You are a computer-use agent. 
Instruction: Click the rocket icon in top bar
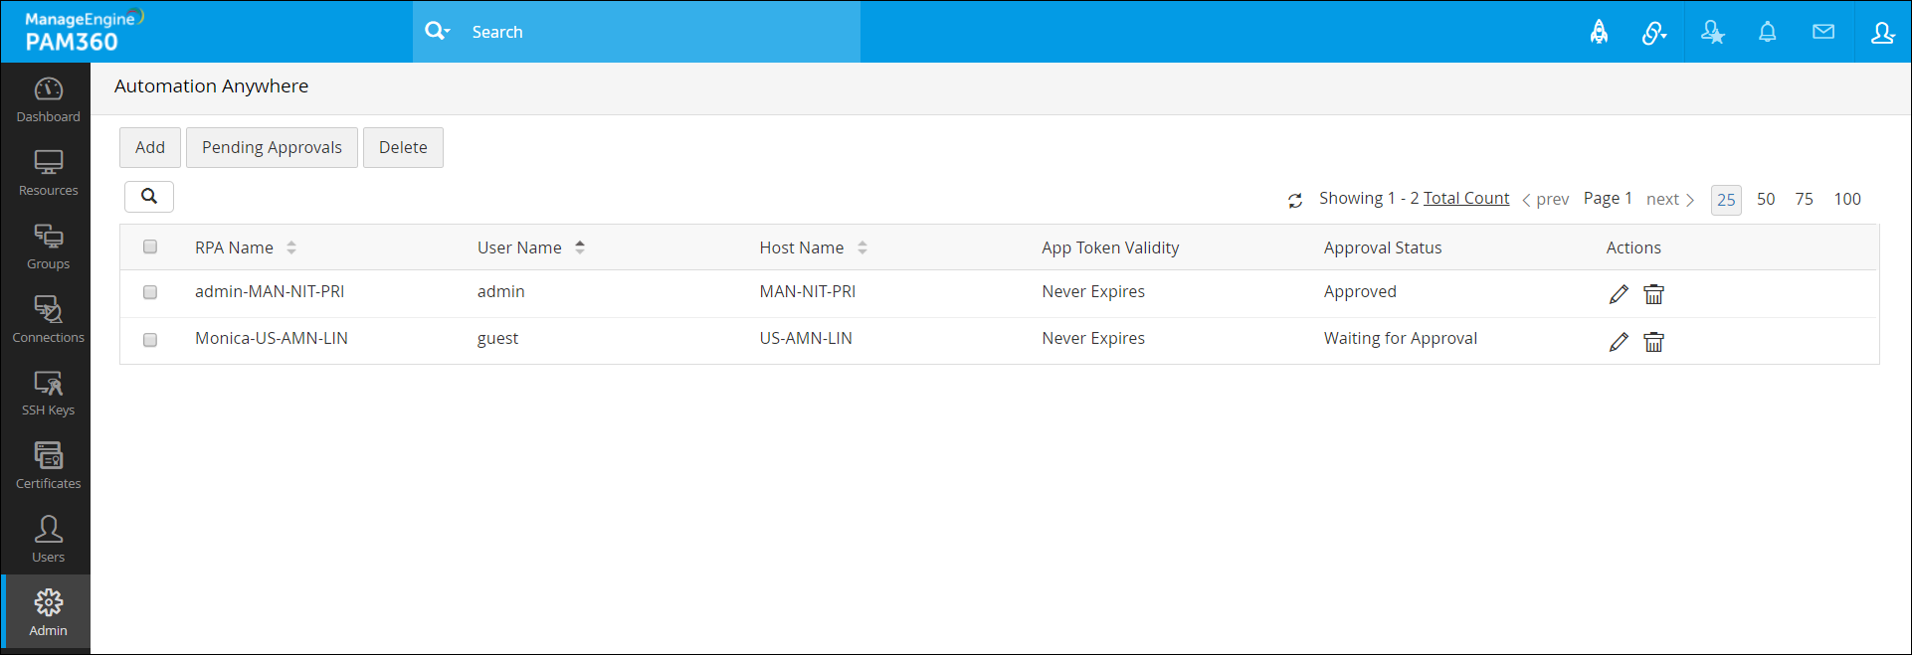coord(1599,32)
